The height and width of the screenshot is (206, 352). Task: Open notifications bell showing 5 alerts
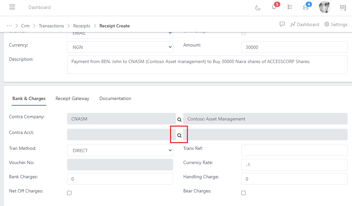(x=274, y=7)
